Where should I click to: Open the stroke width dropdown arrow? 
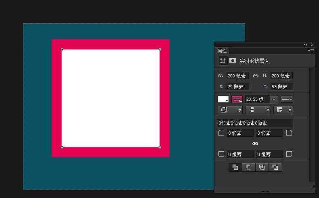(x=274, y=99)
